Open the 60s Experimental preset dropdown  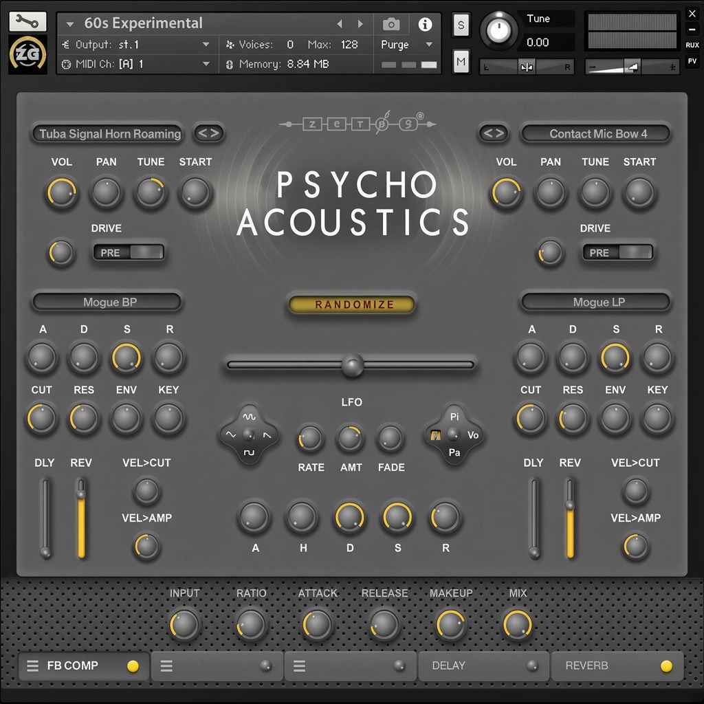69,24
